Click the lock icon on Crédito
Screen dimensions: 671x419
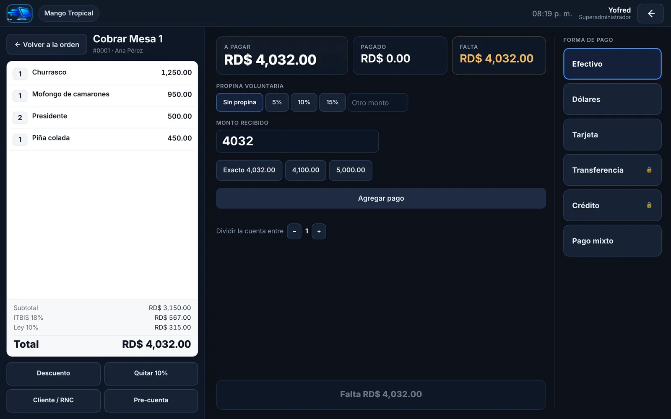pyautogui.click(x=649, y=205)
